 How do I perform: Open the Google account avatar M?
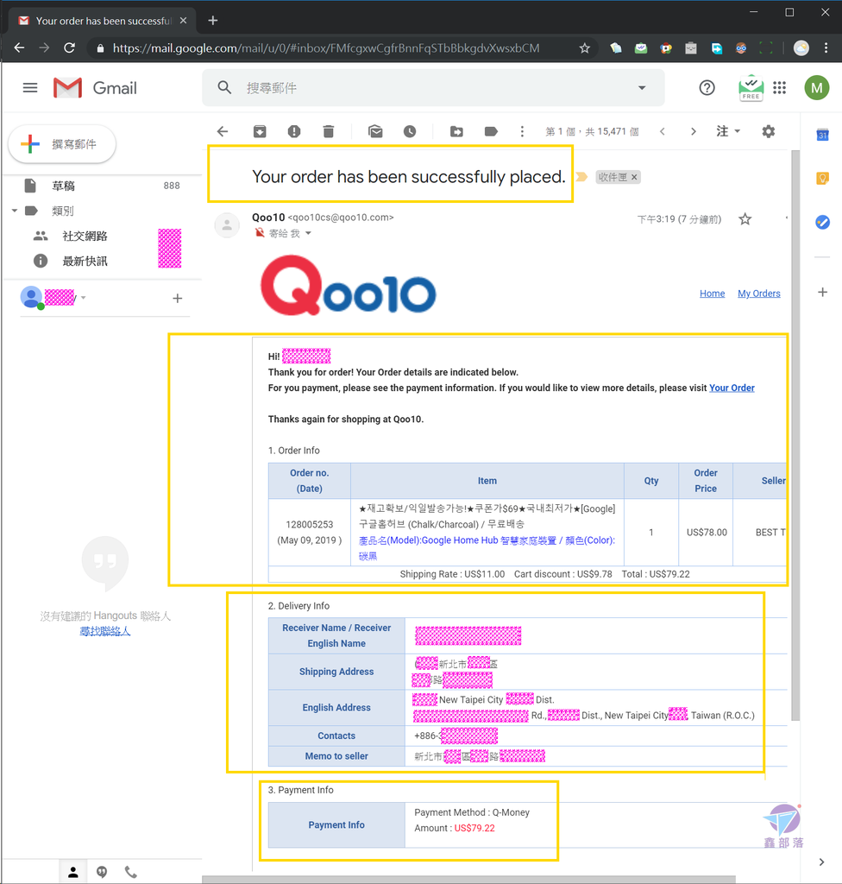(x=817, y=88)
